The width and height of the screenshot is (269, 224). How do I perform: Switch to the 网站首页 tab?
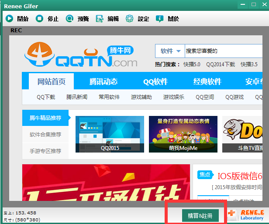point(52,81)
